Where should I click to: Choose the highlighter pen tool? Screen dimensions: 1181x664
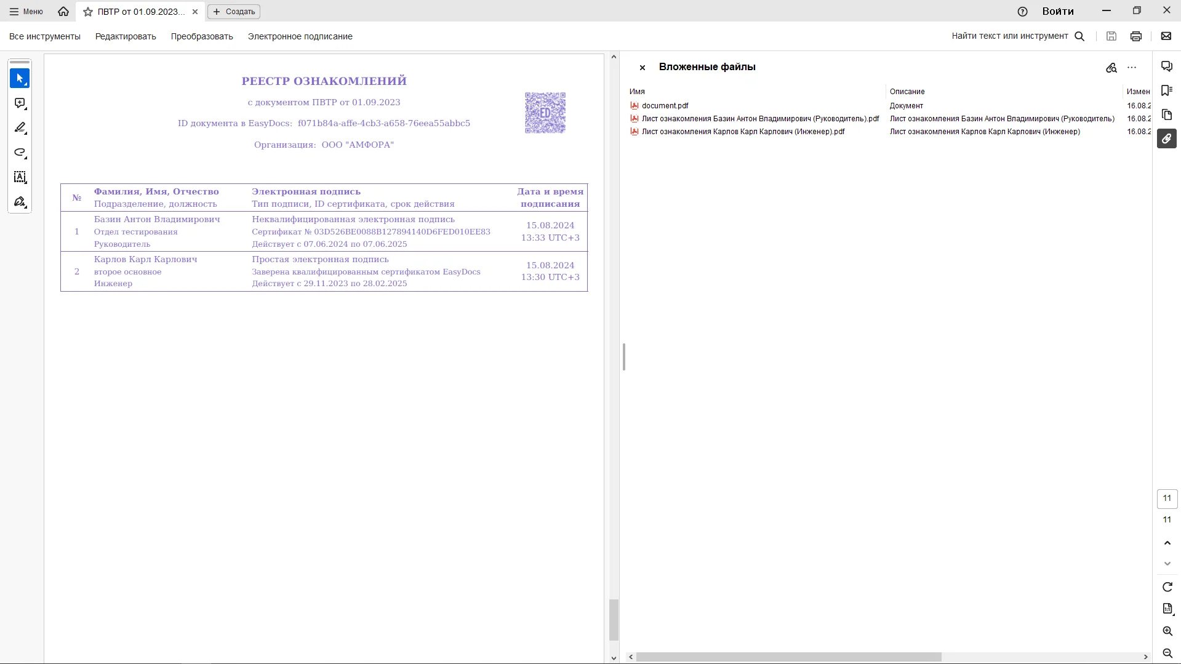click(20, 128)
